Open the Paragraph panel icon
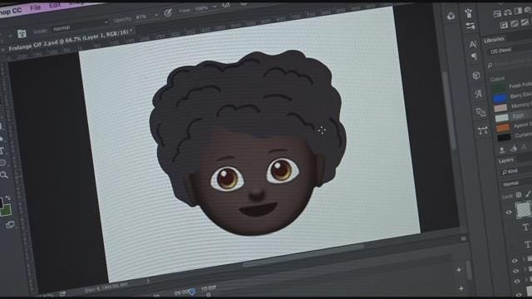Image resolution: width=532 pixels, height=299 pixels. click(475, 56)
